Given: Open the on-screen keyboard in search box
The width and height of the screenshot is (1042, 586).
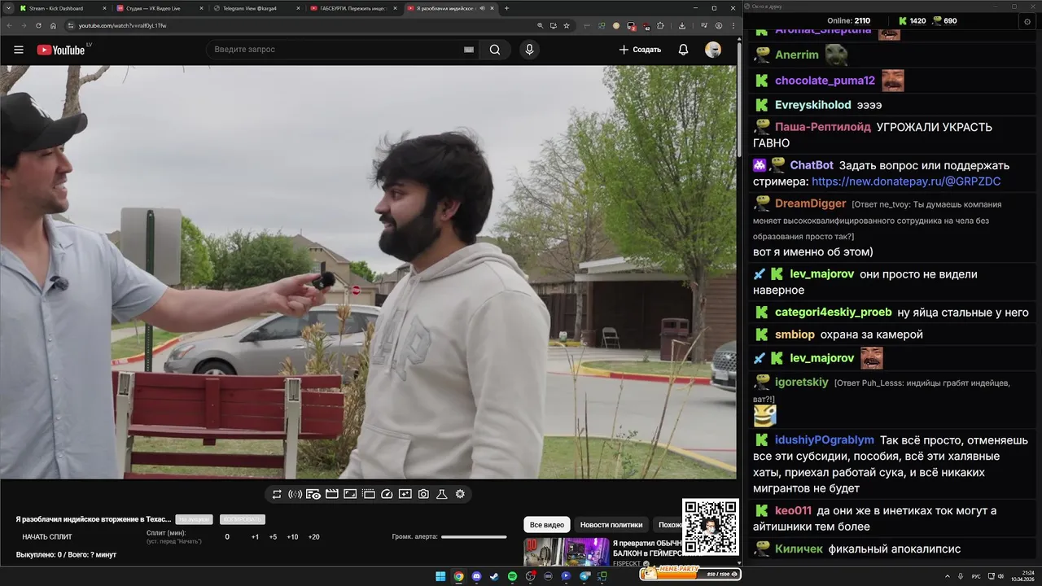Looking at the screenshot, I should (x=469, y=50).
